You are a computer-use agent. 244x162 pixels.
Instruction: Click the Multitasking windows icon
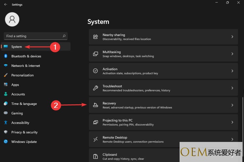[x=96, y=54]
